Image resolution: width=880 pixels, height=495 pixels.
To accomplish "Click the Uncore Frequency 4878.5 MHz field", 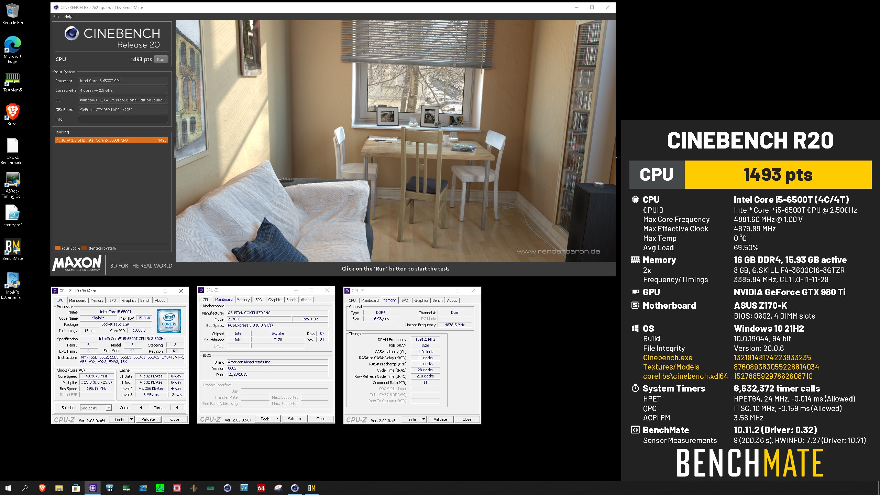I will tap(454, 325).
